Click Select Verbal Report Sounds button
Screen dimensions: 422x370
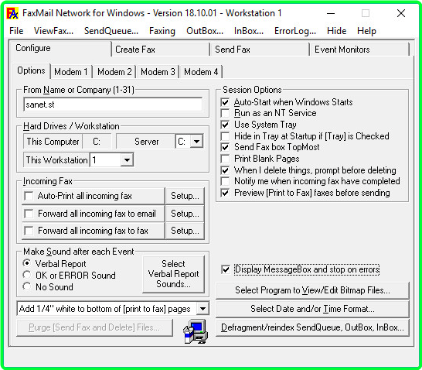[174, 274]
